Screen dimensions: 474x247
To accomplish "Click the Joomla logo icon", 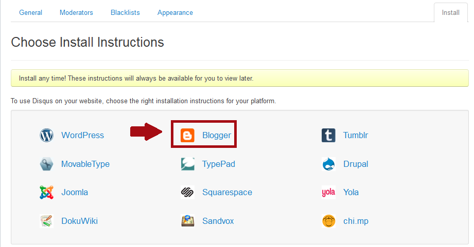I will (x=46, y=193).
